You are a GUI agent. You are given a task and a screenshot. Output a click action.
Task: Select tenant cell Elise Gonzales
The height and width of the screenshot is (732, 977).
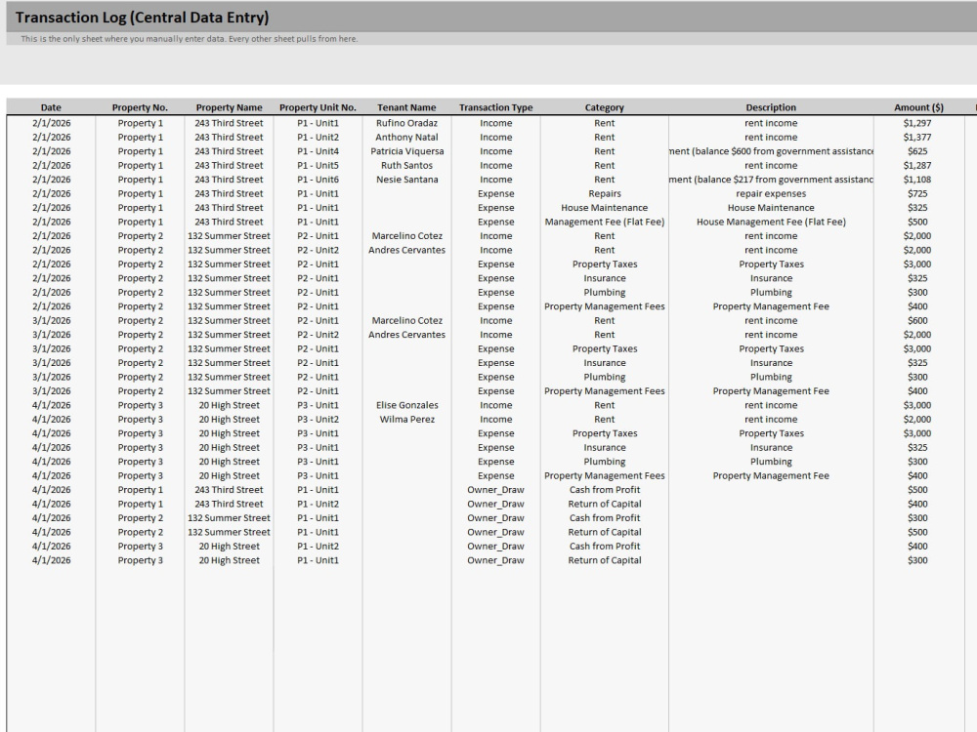tap(406, 405)
